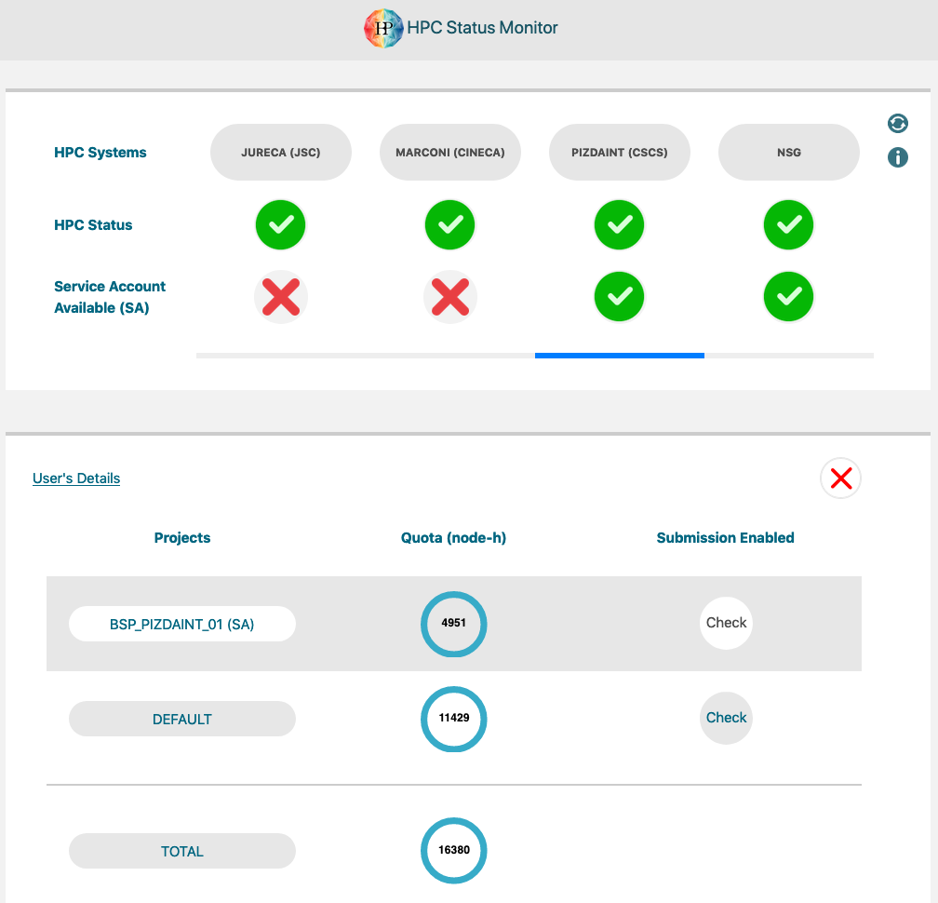Open the User's Details link

76,478
